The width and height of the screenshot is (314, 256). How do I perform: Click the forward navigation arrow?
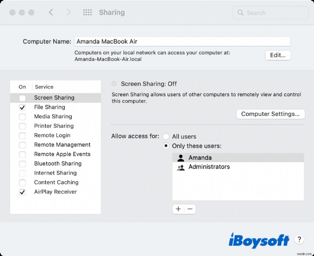[x=68, y=12]
